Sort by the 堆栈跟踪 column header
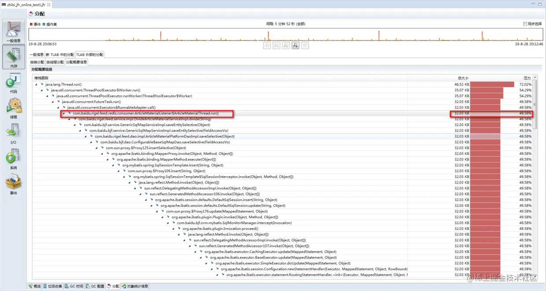This screenshot has height=291, width=546. 220,78
